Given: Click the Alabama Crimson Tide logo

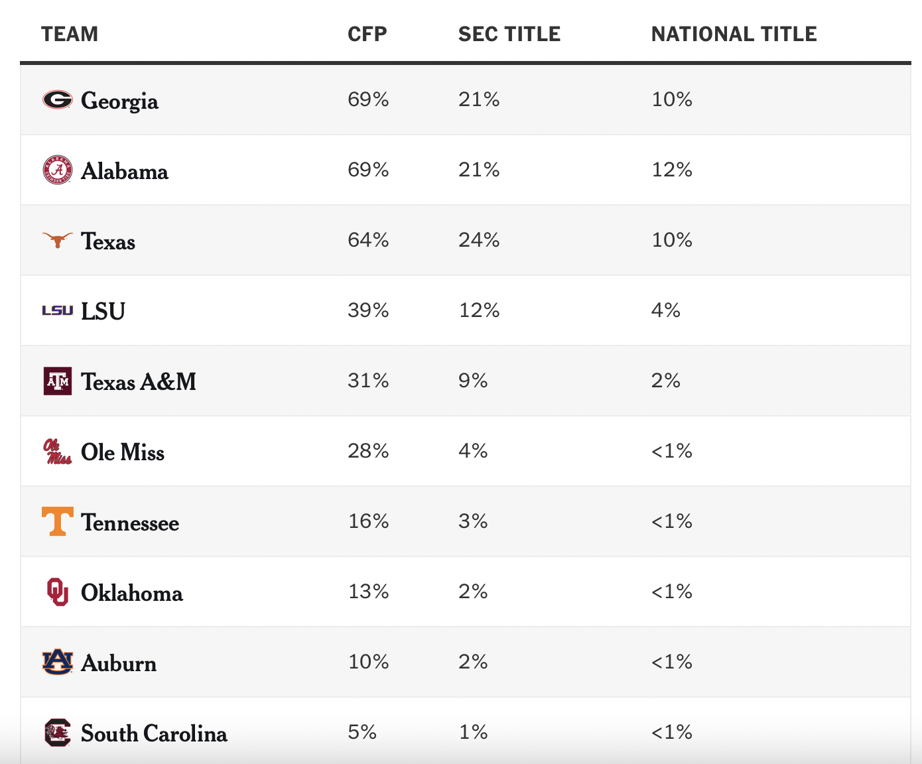Looking at the screenshot, I should click(x=58, y=170).
